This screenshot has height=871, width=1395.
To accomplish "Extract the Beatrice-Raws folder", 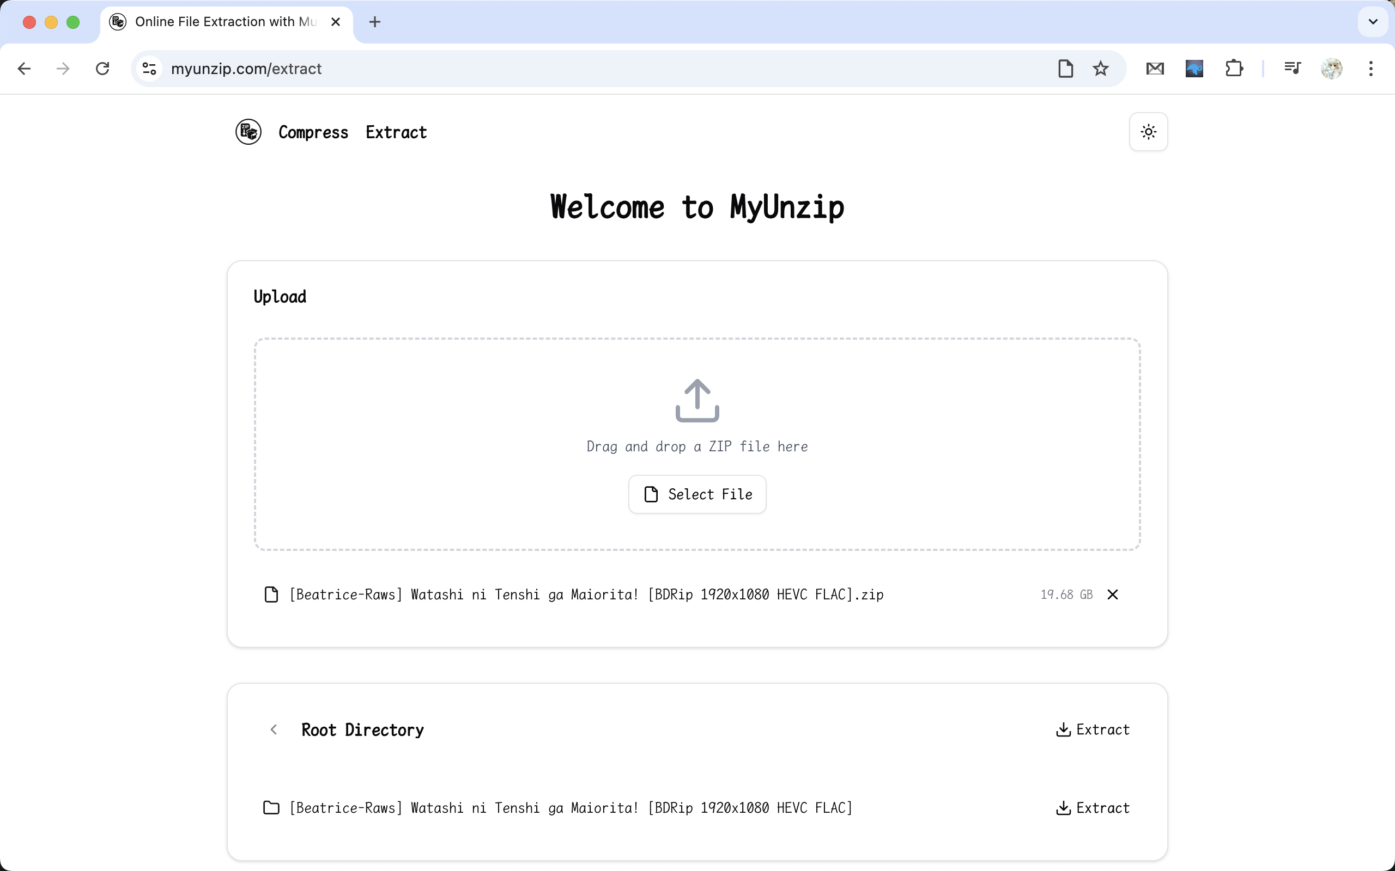I will (1093, 808).
